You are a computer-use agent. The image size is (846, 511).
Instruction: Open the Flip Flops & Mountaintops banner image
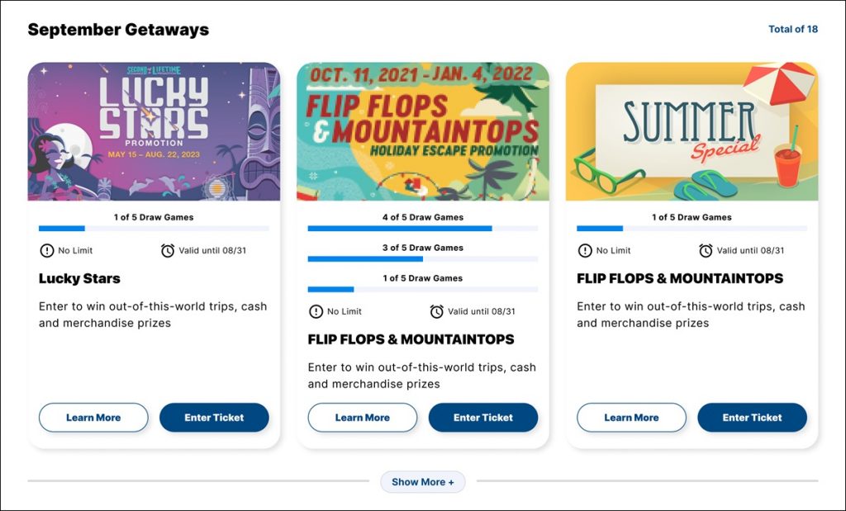[x=423, y=130]
